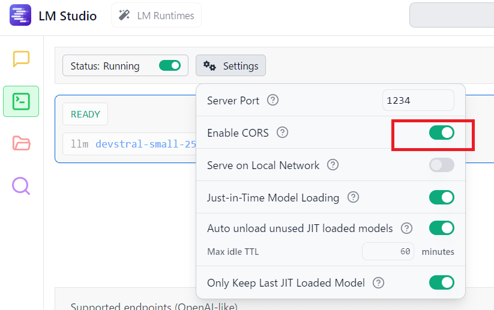The width and height of the screenshot is (494, 310).
Task: Click the magic wand LM Runtimes icon
Action: pos(124,15)
